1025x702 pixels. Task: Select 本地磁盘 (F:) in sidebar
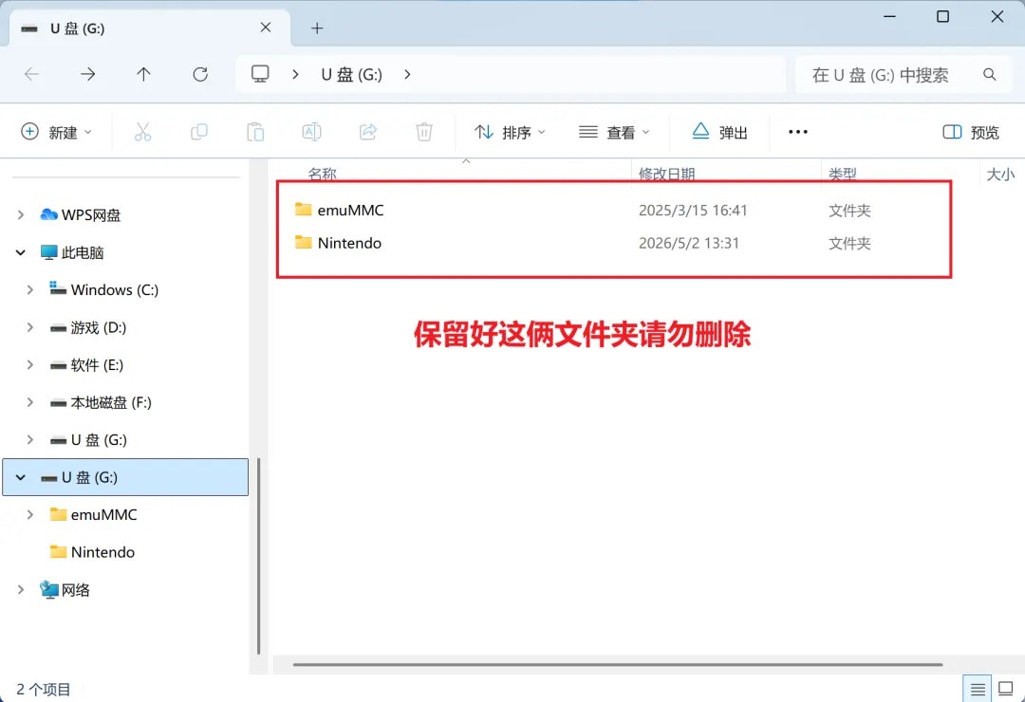tap(101, 402)
